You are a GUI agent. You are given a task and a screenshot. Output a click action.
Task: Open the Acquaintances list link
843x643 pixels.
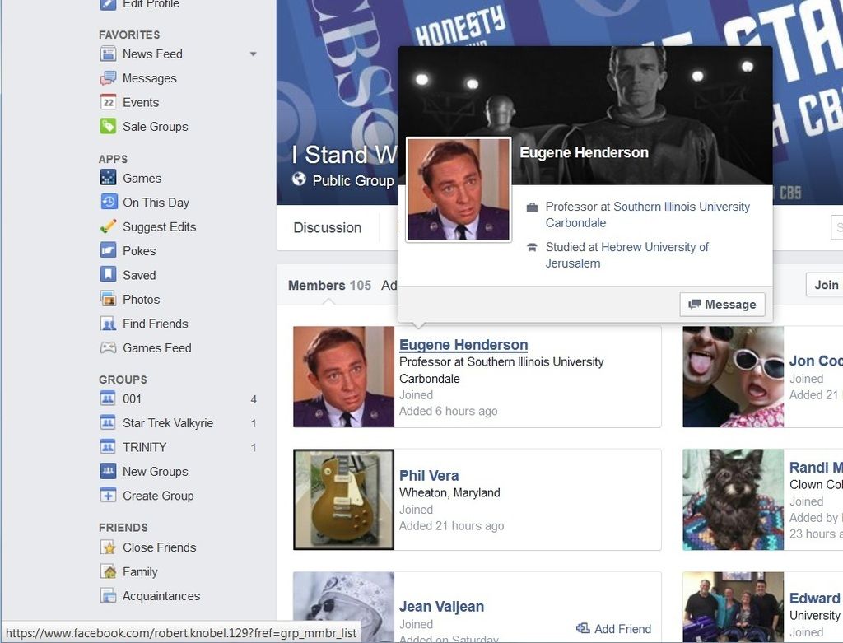pyautogui.click(x=161, y=596)
